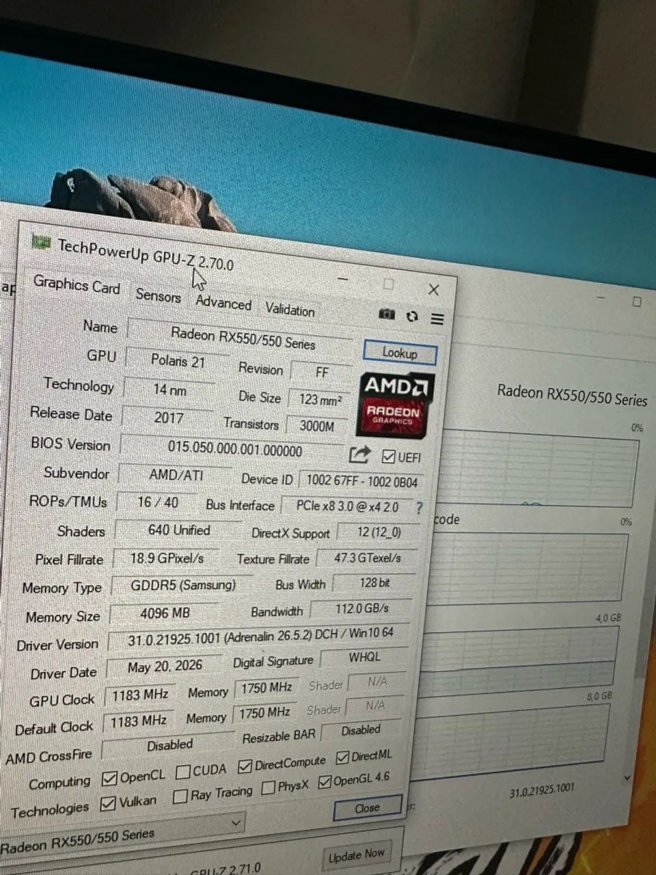Screen dimensions: 656x875
Task: Click Radeon RX550/550 Series heading in background window
Action: [x=573, y=396]
